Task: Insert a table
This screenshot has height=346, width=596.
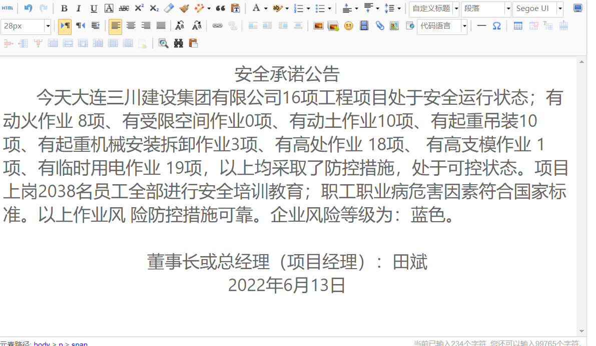Action: [518, 25]
